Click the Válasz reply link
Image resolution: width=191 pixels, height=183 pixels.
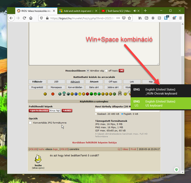pos(125,149)
